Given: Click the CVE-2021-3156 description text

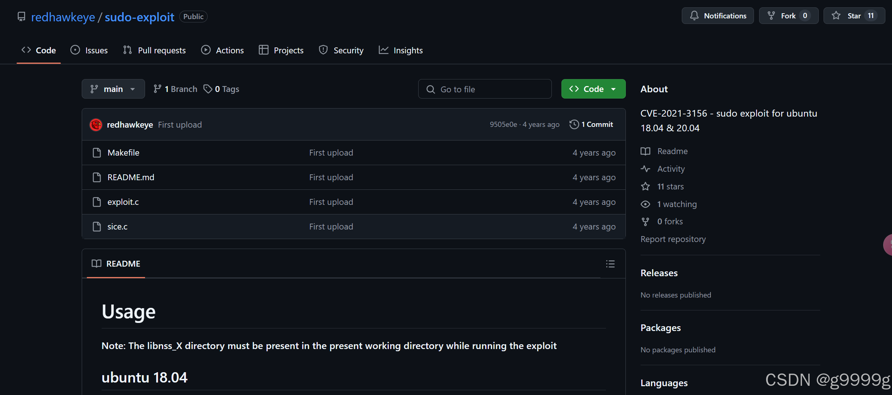Looking at the screenshot, I should (x=729, y=121).
